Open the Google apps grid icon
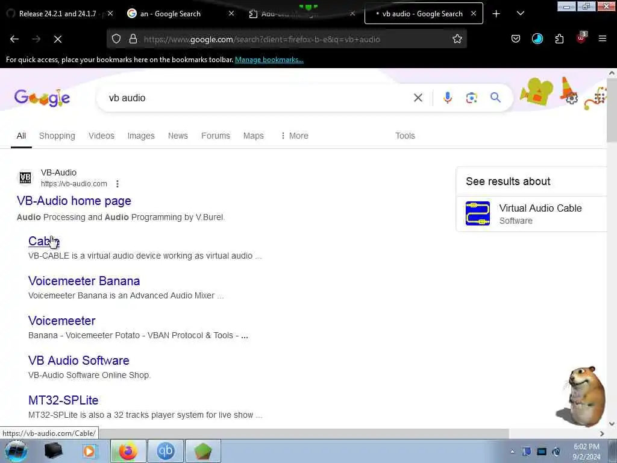The width and height of the screenshot is (617, 463). click(x=599, y=97)
